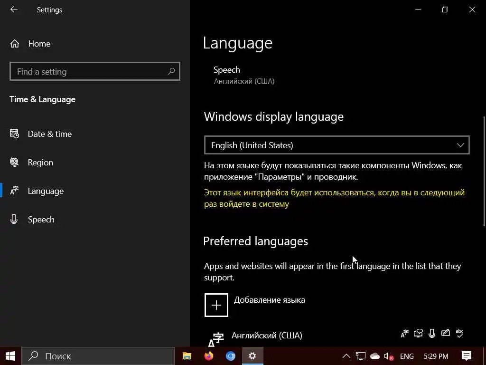Click the text-to-speech feature icon for Английский (США)

tap(418, 333)
